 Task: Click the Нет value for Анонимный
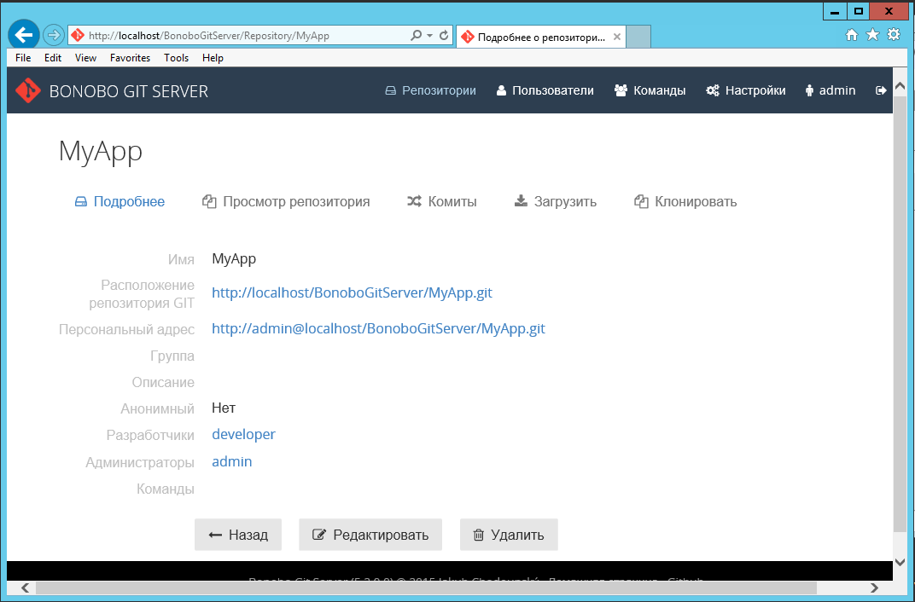tap(224, 408)
